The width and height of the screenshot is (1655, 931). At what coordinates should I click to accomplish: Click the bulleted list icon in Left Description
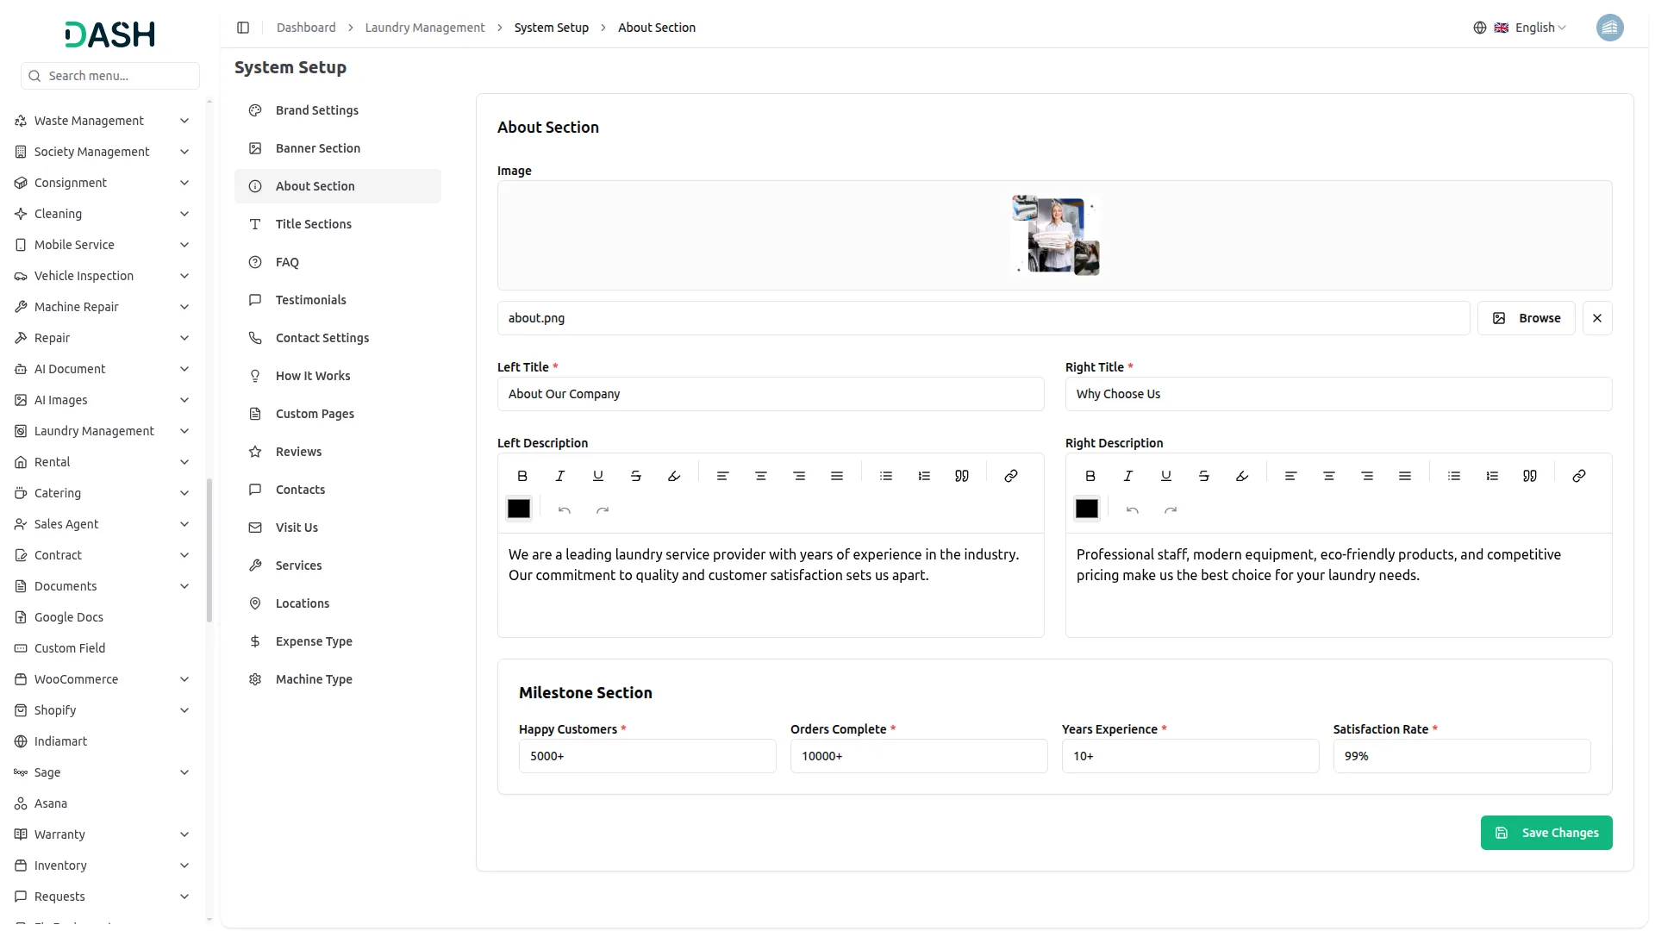coord(885,475)
